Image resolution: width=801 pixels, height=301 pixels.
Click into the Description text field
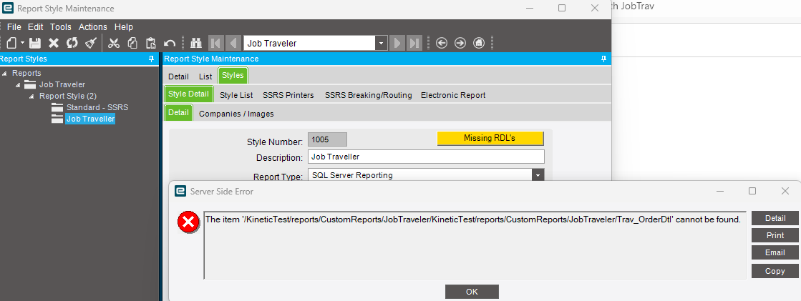[426, 157]
